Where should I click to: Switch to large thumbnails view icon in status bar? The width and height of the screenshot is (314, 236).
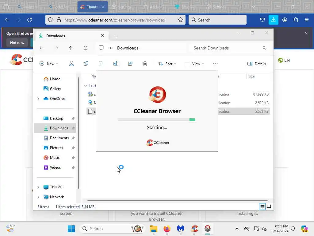tap(269, 206)
